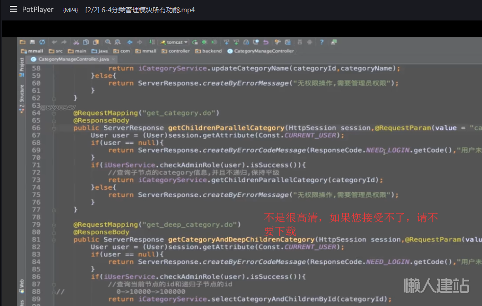The width and height of the screenshot is (482, 306).
Task: Open the Structure tool window
Action: point(21,98)
